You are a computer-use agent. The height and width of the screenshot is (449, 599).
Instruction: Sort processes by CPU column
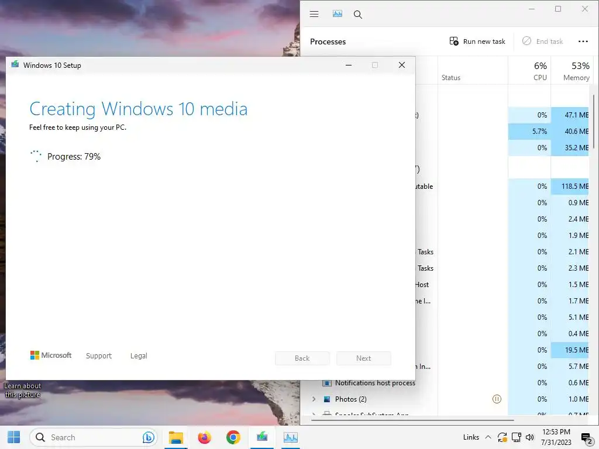click(529, 71)
